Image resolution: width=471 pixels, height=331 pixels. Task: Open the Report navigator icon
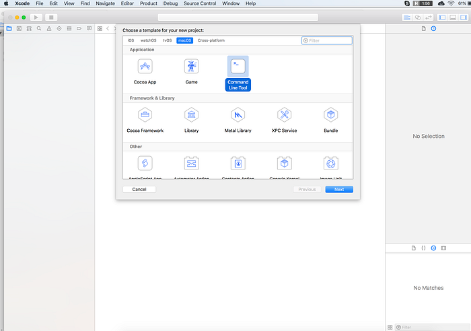89,28
